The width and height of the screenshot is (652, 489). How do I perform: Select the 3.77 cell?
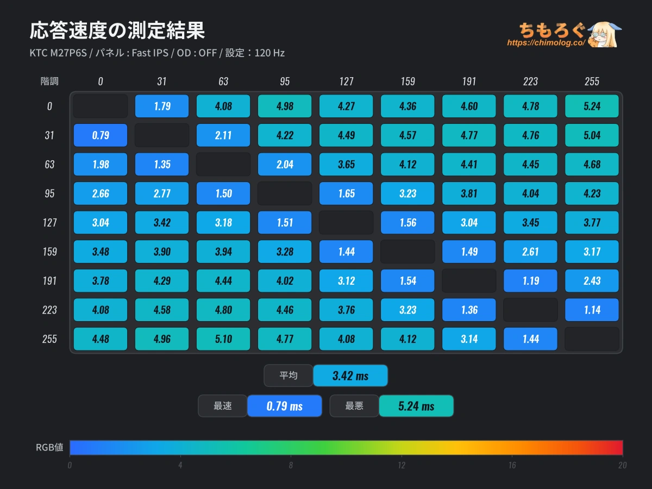pos(592,222)
